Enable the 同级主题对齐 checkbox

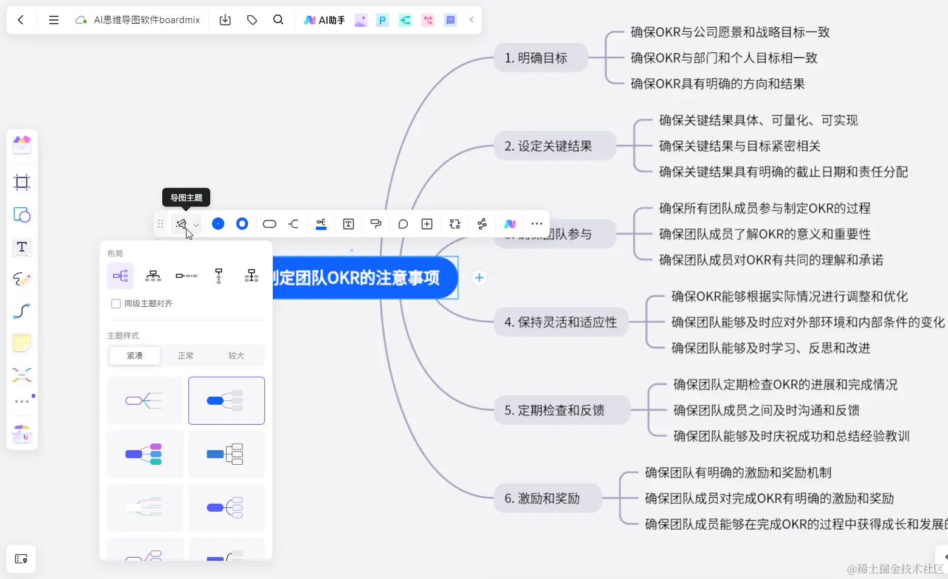point(116,303)
